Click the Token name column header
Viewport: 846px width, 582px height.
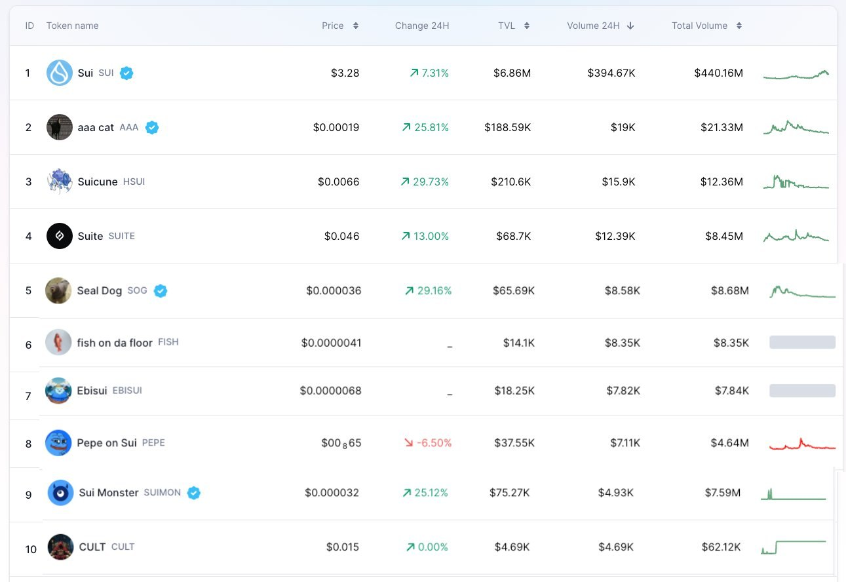[x=73, y=26]
